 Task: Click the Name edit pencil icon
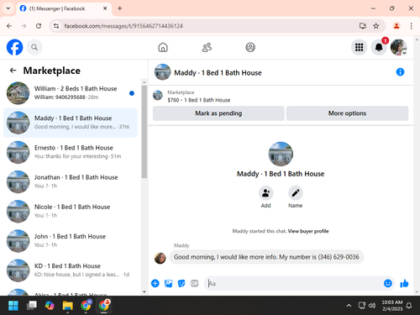pos(296,193)
